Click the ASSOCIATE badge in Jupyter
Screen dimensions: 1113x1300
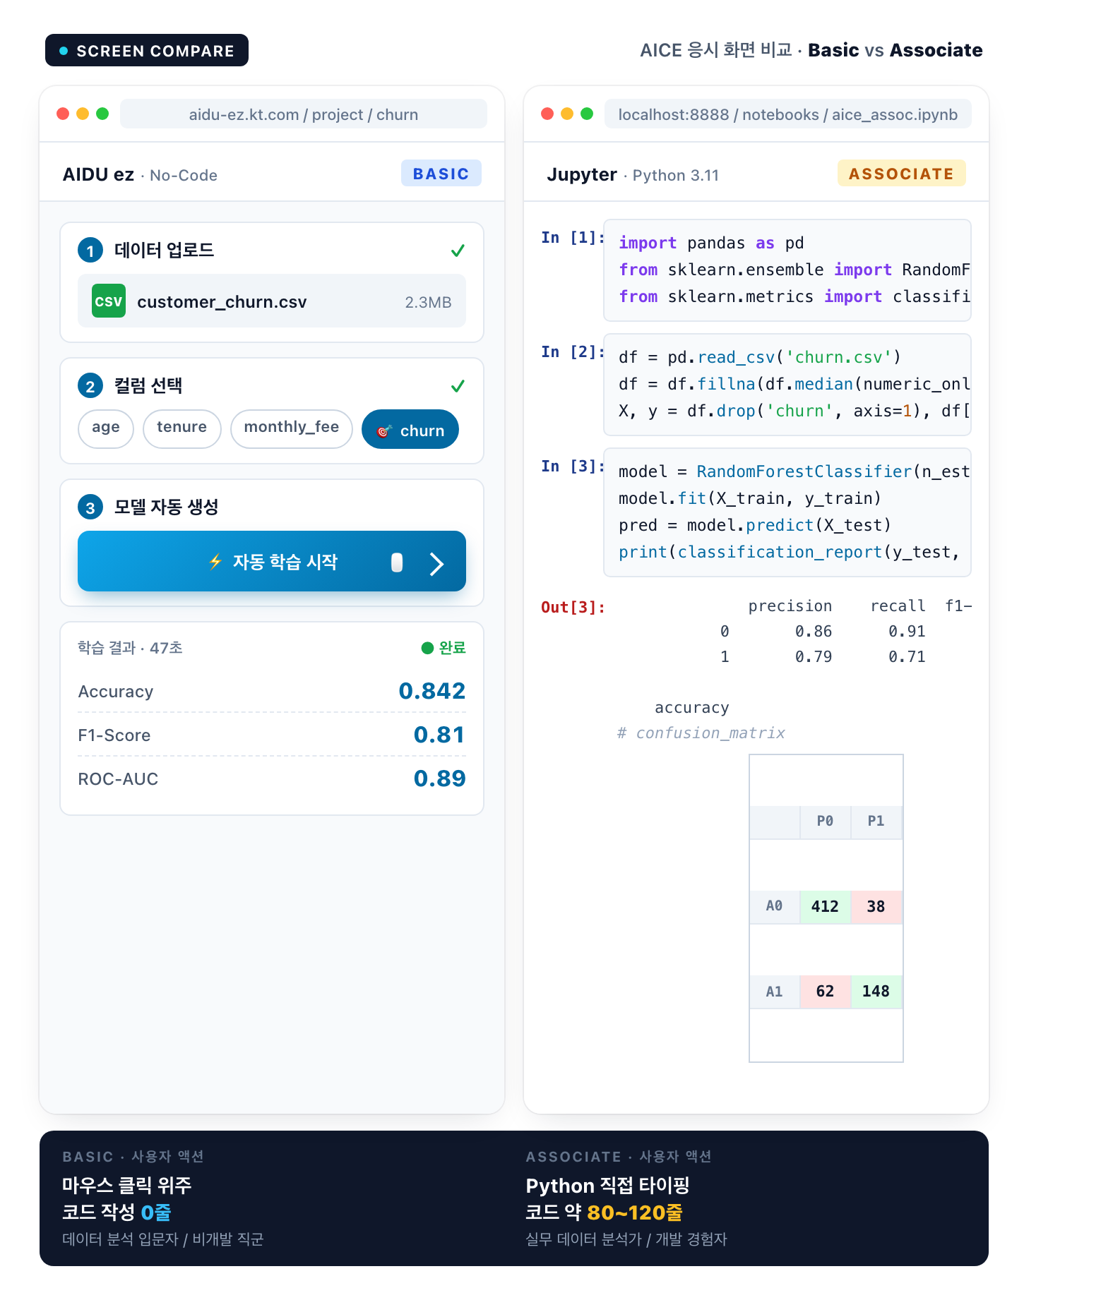click(x=902, y=174)
